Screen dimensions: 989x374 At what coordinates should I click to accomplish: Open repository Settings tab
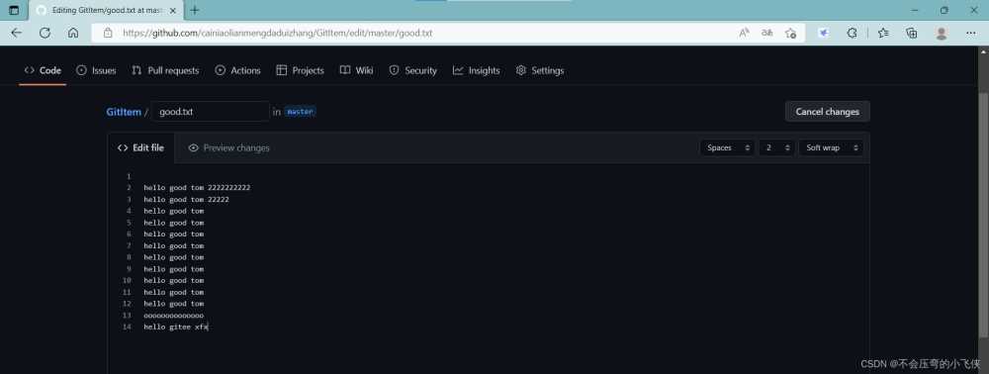pyautogui.click(x=540, y=70)
